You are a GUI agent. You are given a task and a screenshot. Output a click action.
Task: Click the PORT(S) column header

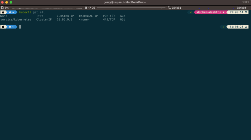tap(109, 16)
